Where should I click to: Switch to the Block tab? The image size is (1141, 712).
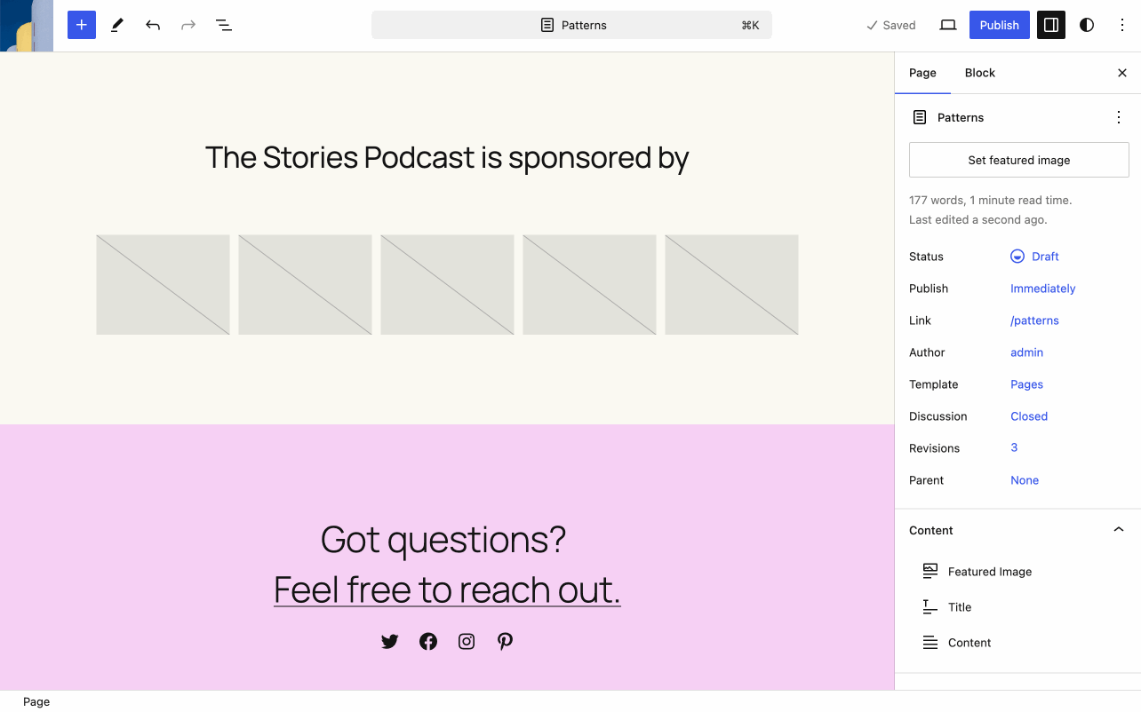coord(979,73)
